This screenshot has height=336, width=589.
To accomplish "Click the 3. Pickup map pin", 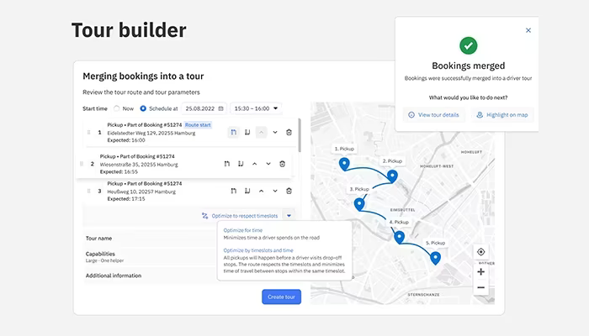I will pyautogui.click(x=359, y=204).
